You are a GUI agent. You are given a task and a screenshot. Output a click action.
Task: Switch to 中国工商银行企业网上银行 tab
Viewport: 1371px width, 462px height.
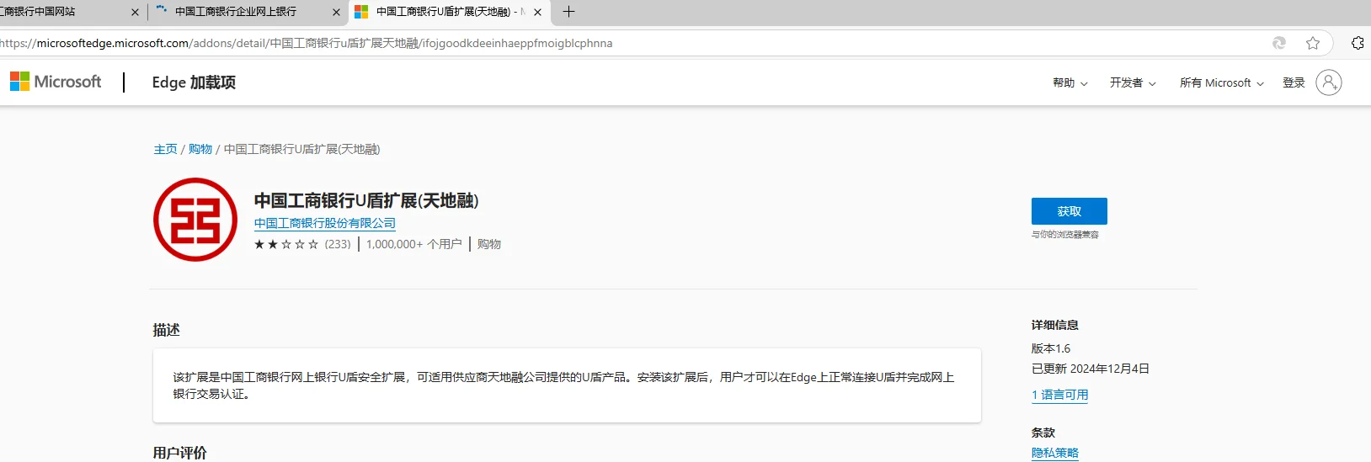tap(236, 12)
